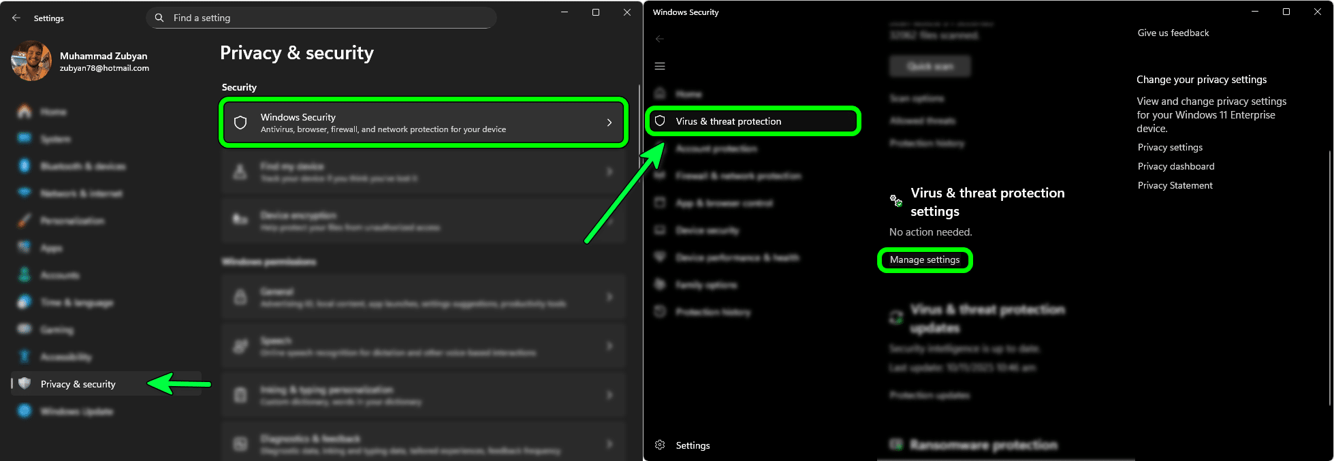Click the Windows Security window vertical scrollbar

click(x=1329, y=272)
